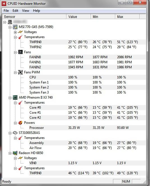
Task: Click the computer root node icon
Action: click(10, 22)
